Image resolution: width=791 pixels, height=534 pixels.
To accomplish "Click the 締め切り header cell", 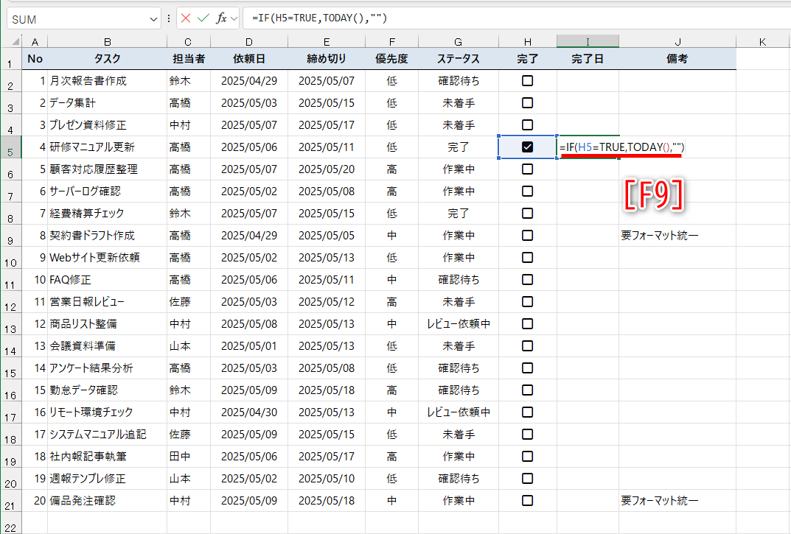I will pos(327,58).
